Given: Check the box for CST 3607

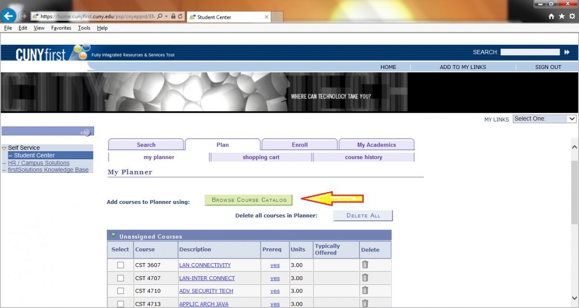Looking at the screenshot, I should 121,265.
